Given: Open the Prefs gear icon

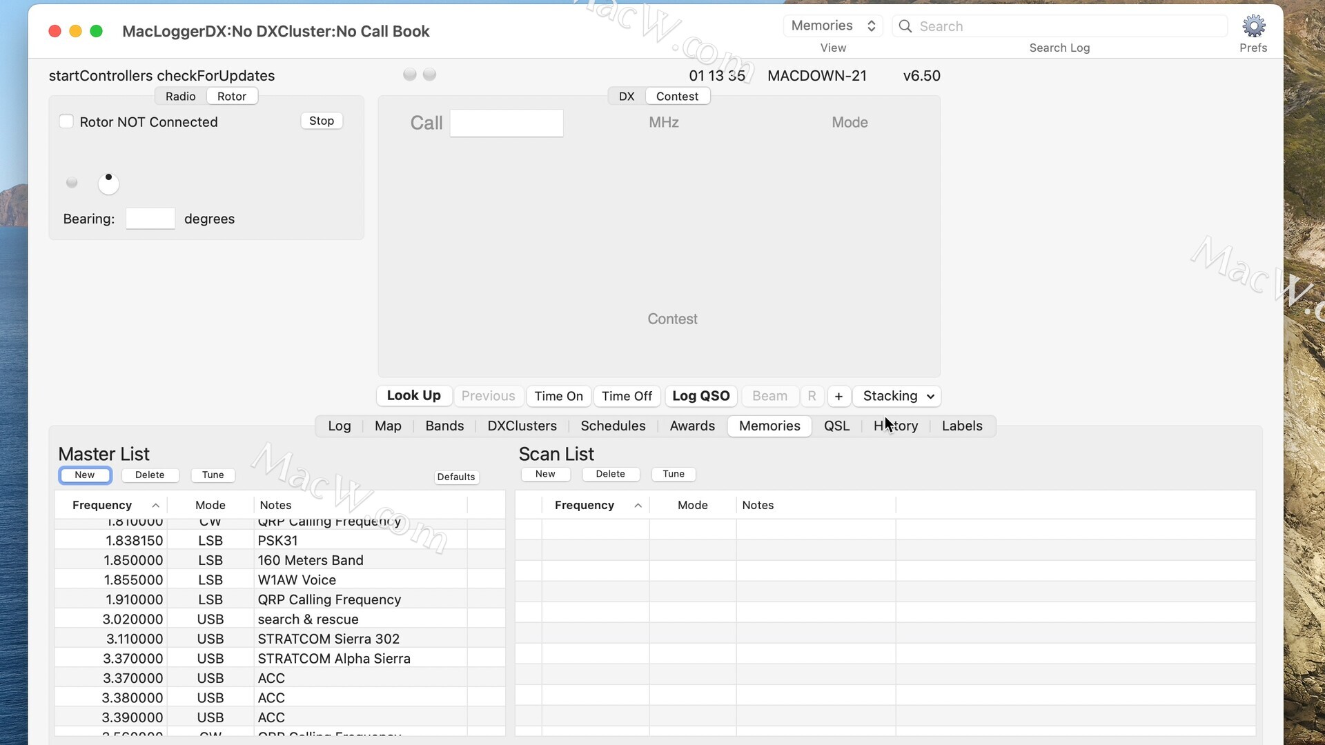Looking at the screenshot, I should pyautogui.click(x=1253, y=26).
